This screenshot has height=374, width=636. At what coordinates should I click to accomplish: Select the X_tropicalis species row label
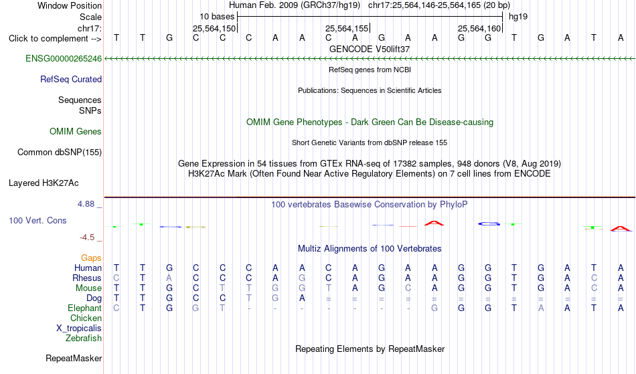coord(79,329)
